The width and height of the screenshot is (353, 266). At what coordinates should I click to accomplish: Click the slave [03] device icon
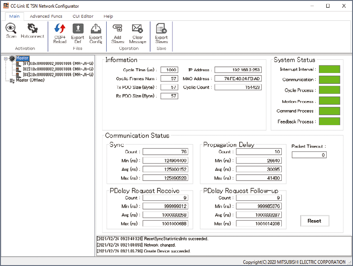(x=19, y=76)
